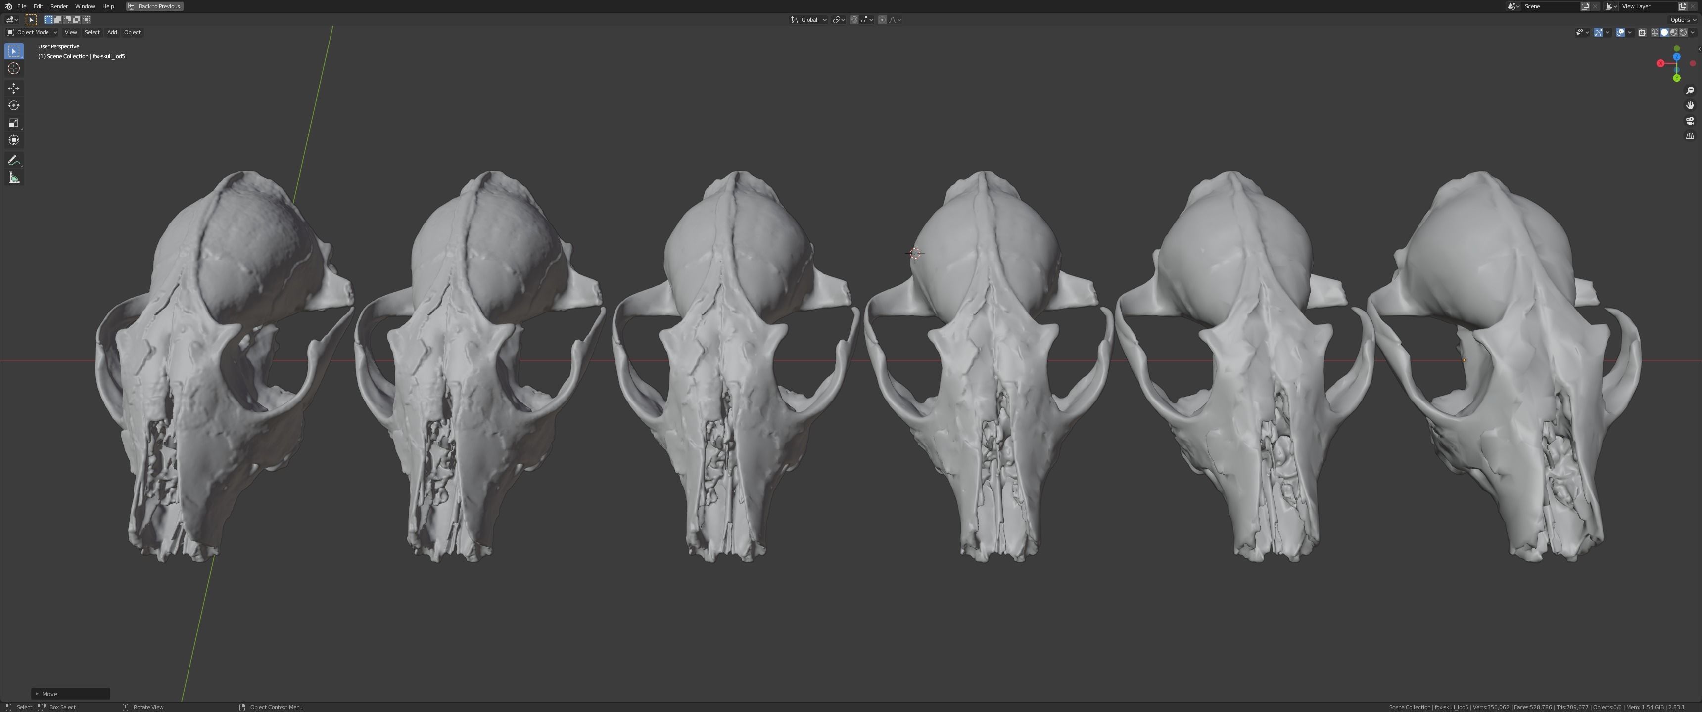Expand the sidebar with the small arrow

(x=1700, y=49)
